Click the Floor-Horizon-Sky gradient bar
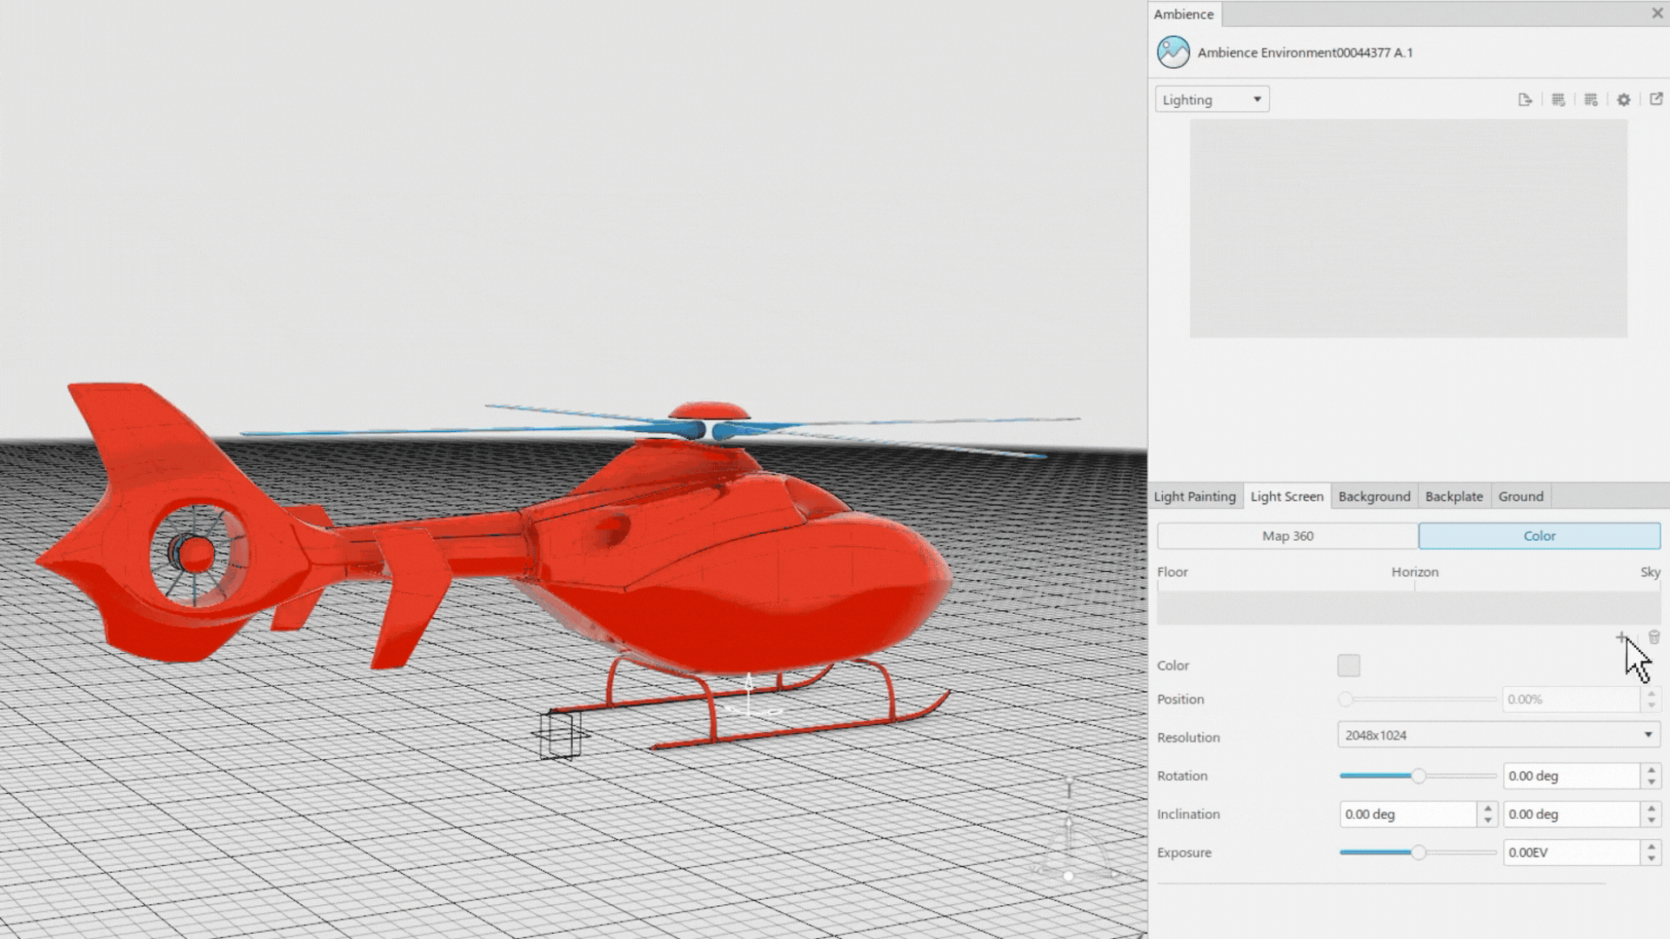The width and height of the screenshot is (1670, 939). (x=1408, y=608)
